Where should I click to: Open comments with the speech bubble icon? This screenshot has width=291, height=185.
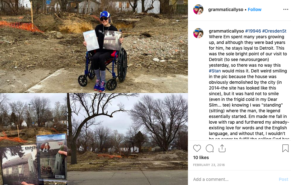click(210, 148)
